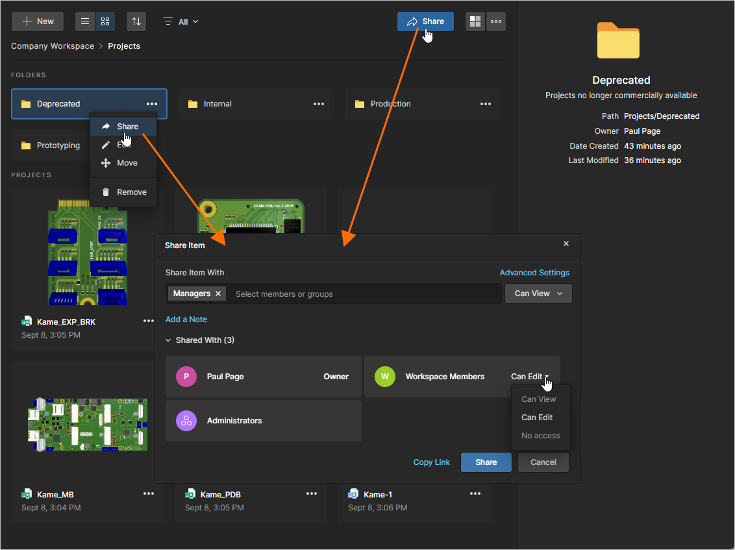Click the Kame_PDB project file icon
735x550 pixels.
click(x=190, y=494)
